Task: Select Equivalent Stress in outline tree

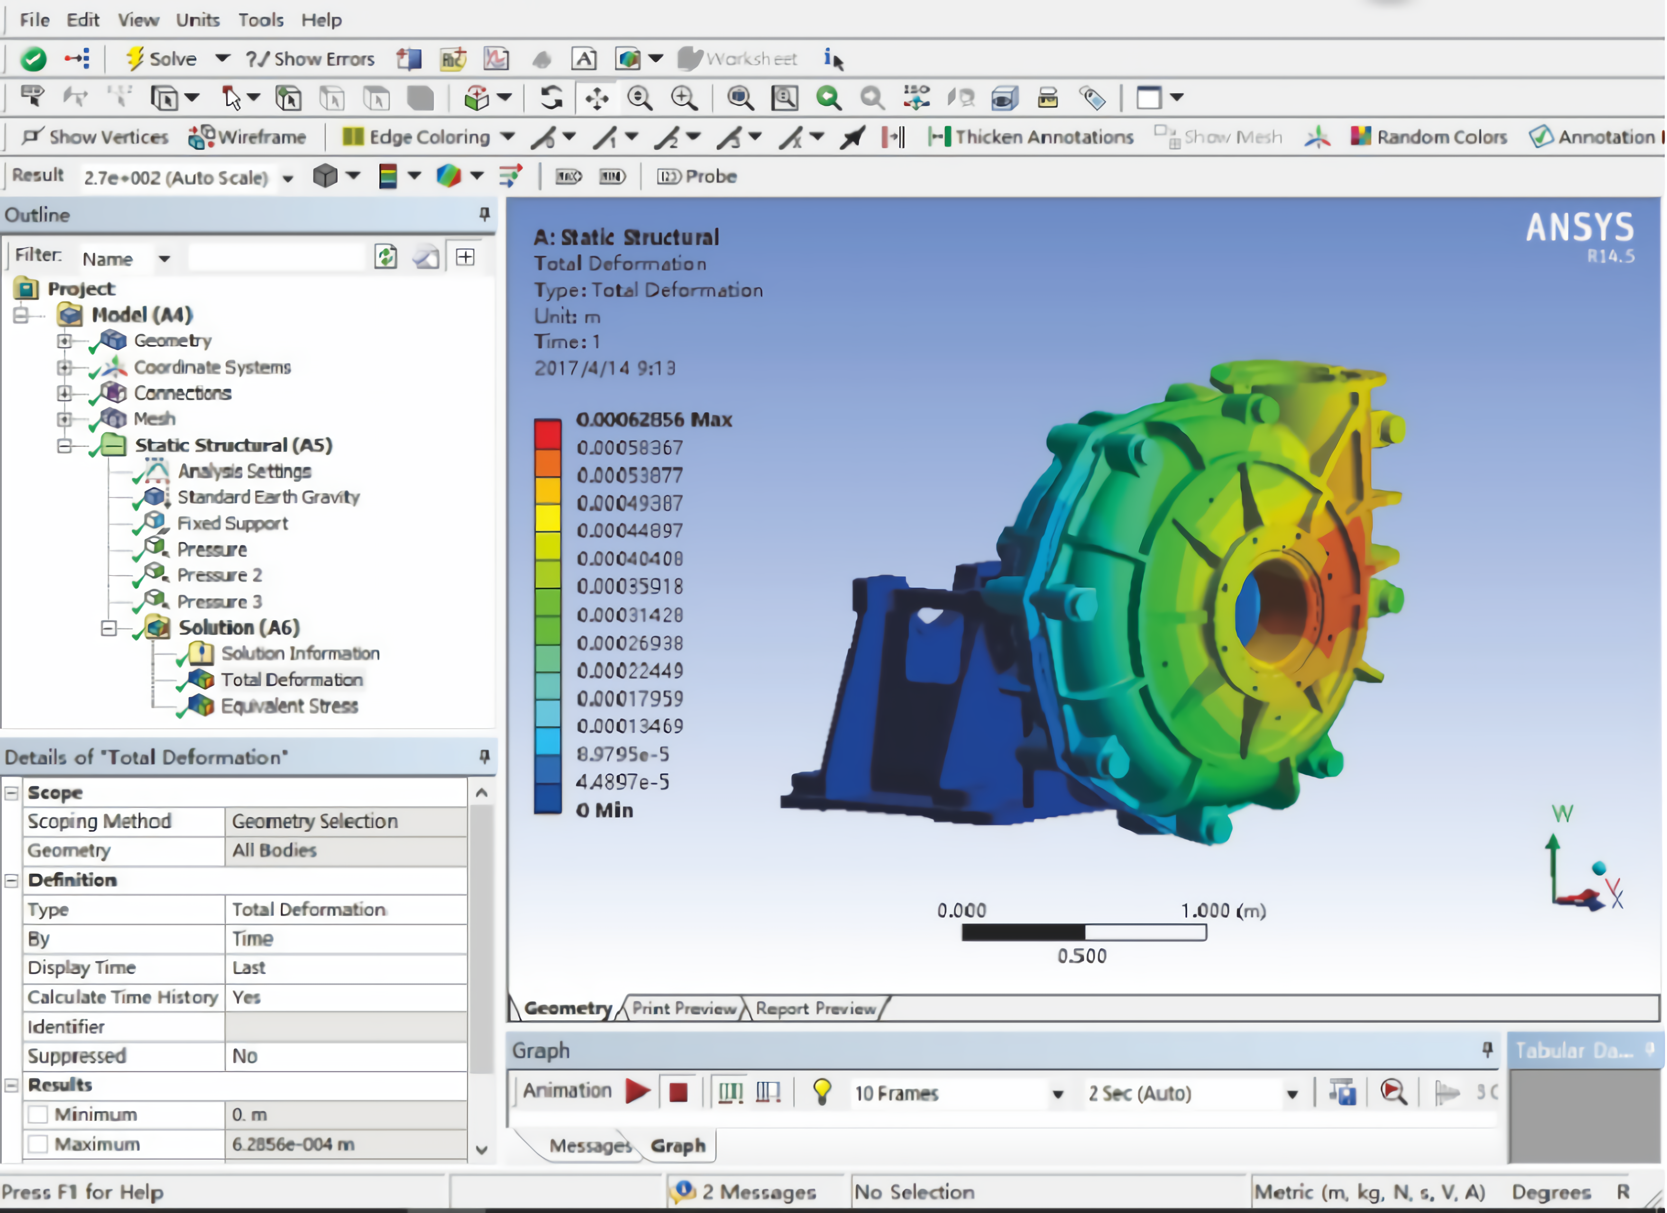Action: click(289, 706)
